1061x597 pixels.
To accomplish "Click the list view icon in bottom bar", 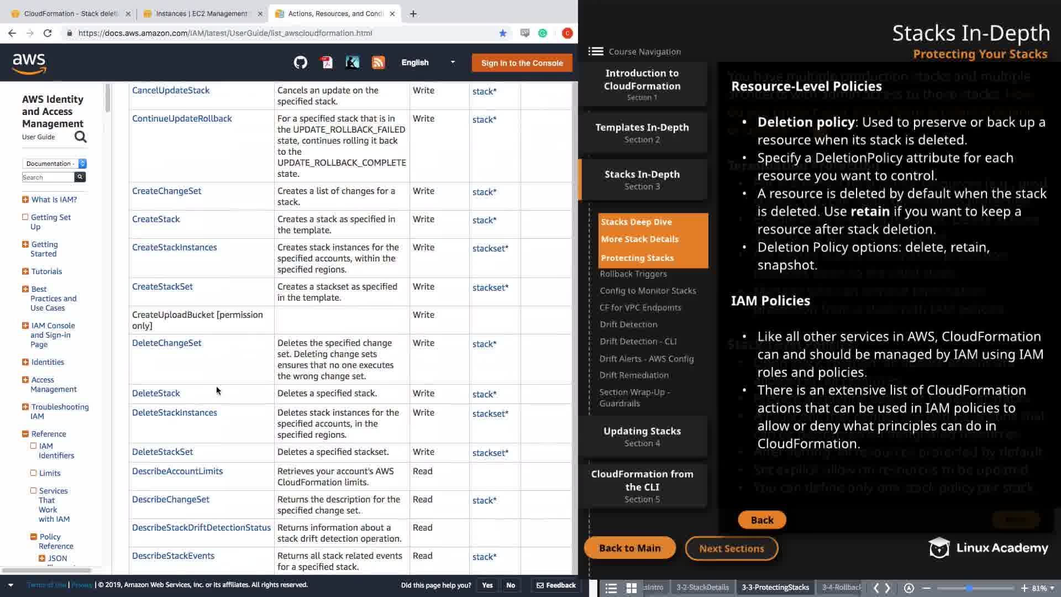I will pyautogui.click(x=611, y=588).
